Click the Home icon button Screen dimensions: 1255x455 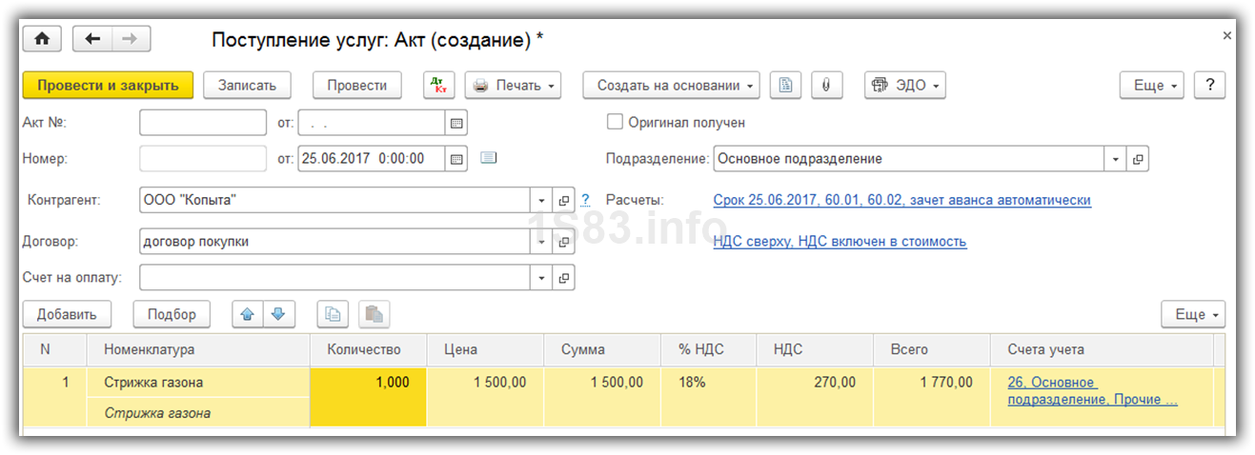click(43, 39)
